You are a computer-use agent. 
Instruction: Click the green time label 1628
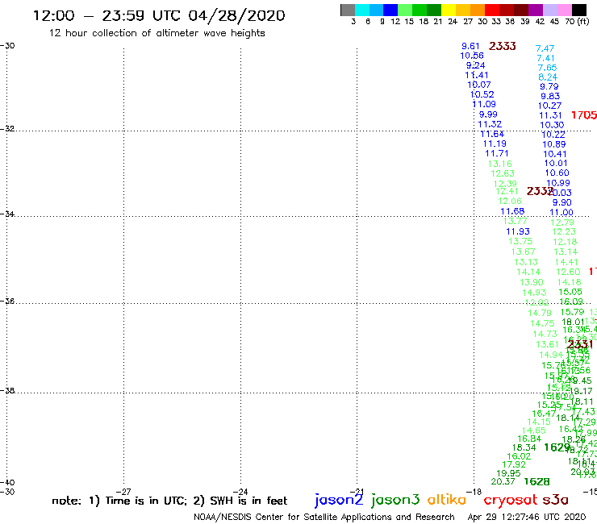(x=536, y=482)
